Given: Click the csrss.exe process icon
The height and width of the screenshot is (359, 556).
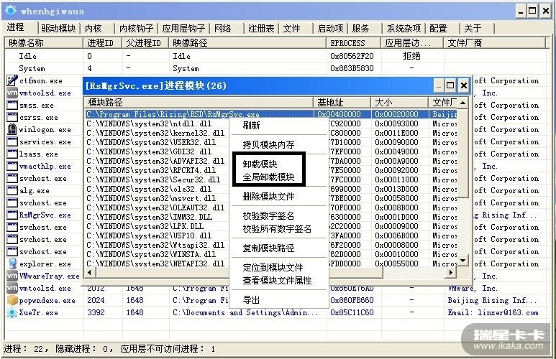Looking at the screenshot, I should coord(12,117).
